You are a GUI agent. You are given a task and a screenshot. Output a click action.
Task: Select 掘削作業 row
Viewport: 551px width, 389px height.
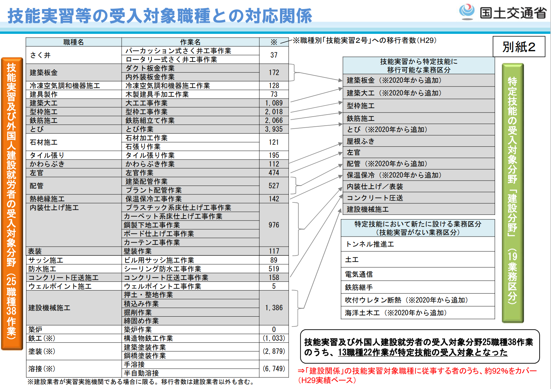point(190,312)
